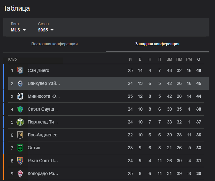Viewport: 215px width, 181px height.
Task: Click the Vancouver Whitecaps crest icon
Action: 20,83
